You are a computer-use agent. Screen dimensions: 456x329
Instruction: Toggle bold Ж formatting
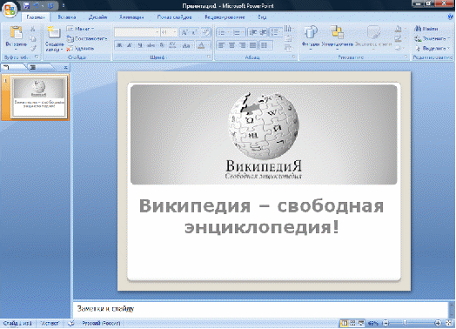[119, 45]
